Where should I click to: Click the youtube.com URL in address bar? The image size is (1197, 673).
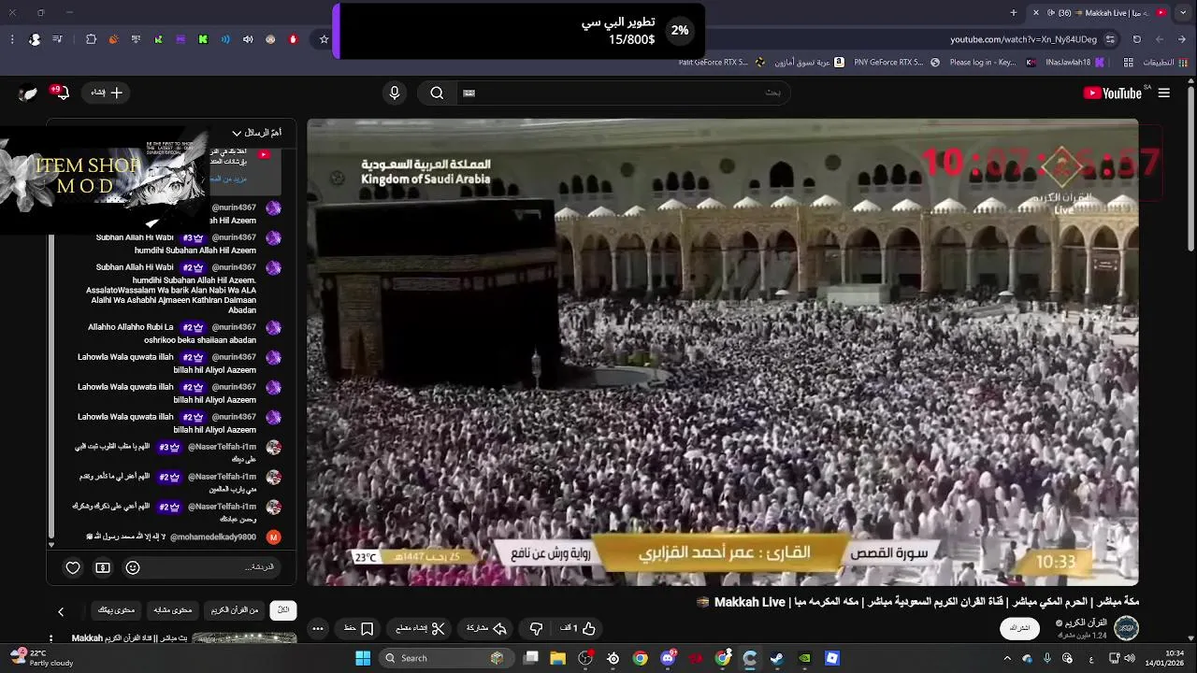(x=1023, y=39)
